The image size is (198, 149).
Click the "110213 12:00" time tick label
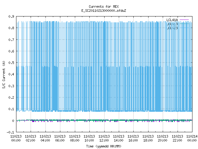(x=104, y=138)
